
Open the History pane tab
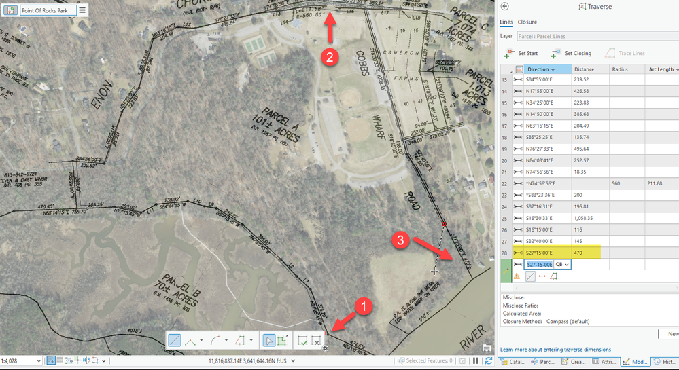[665, 362]
